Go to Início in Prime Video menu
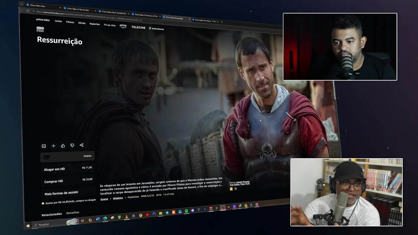The image size is (418, 235). coord(58,21)
